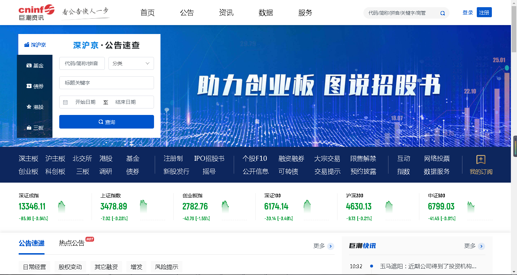517x275 pixels.
Task: Open 首页 in top navigation
Action: coord(148,13)
